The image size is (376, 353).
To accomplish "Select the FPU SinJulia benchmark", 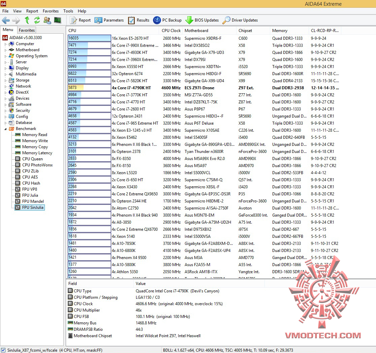I will (30, 207).
